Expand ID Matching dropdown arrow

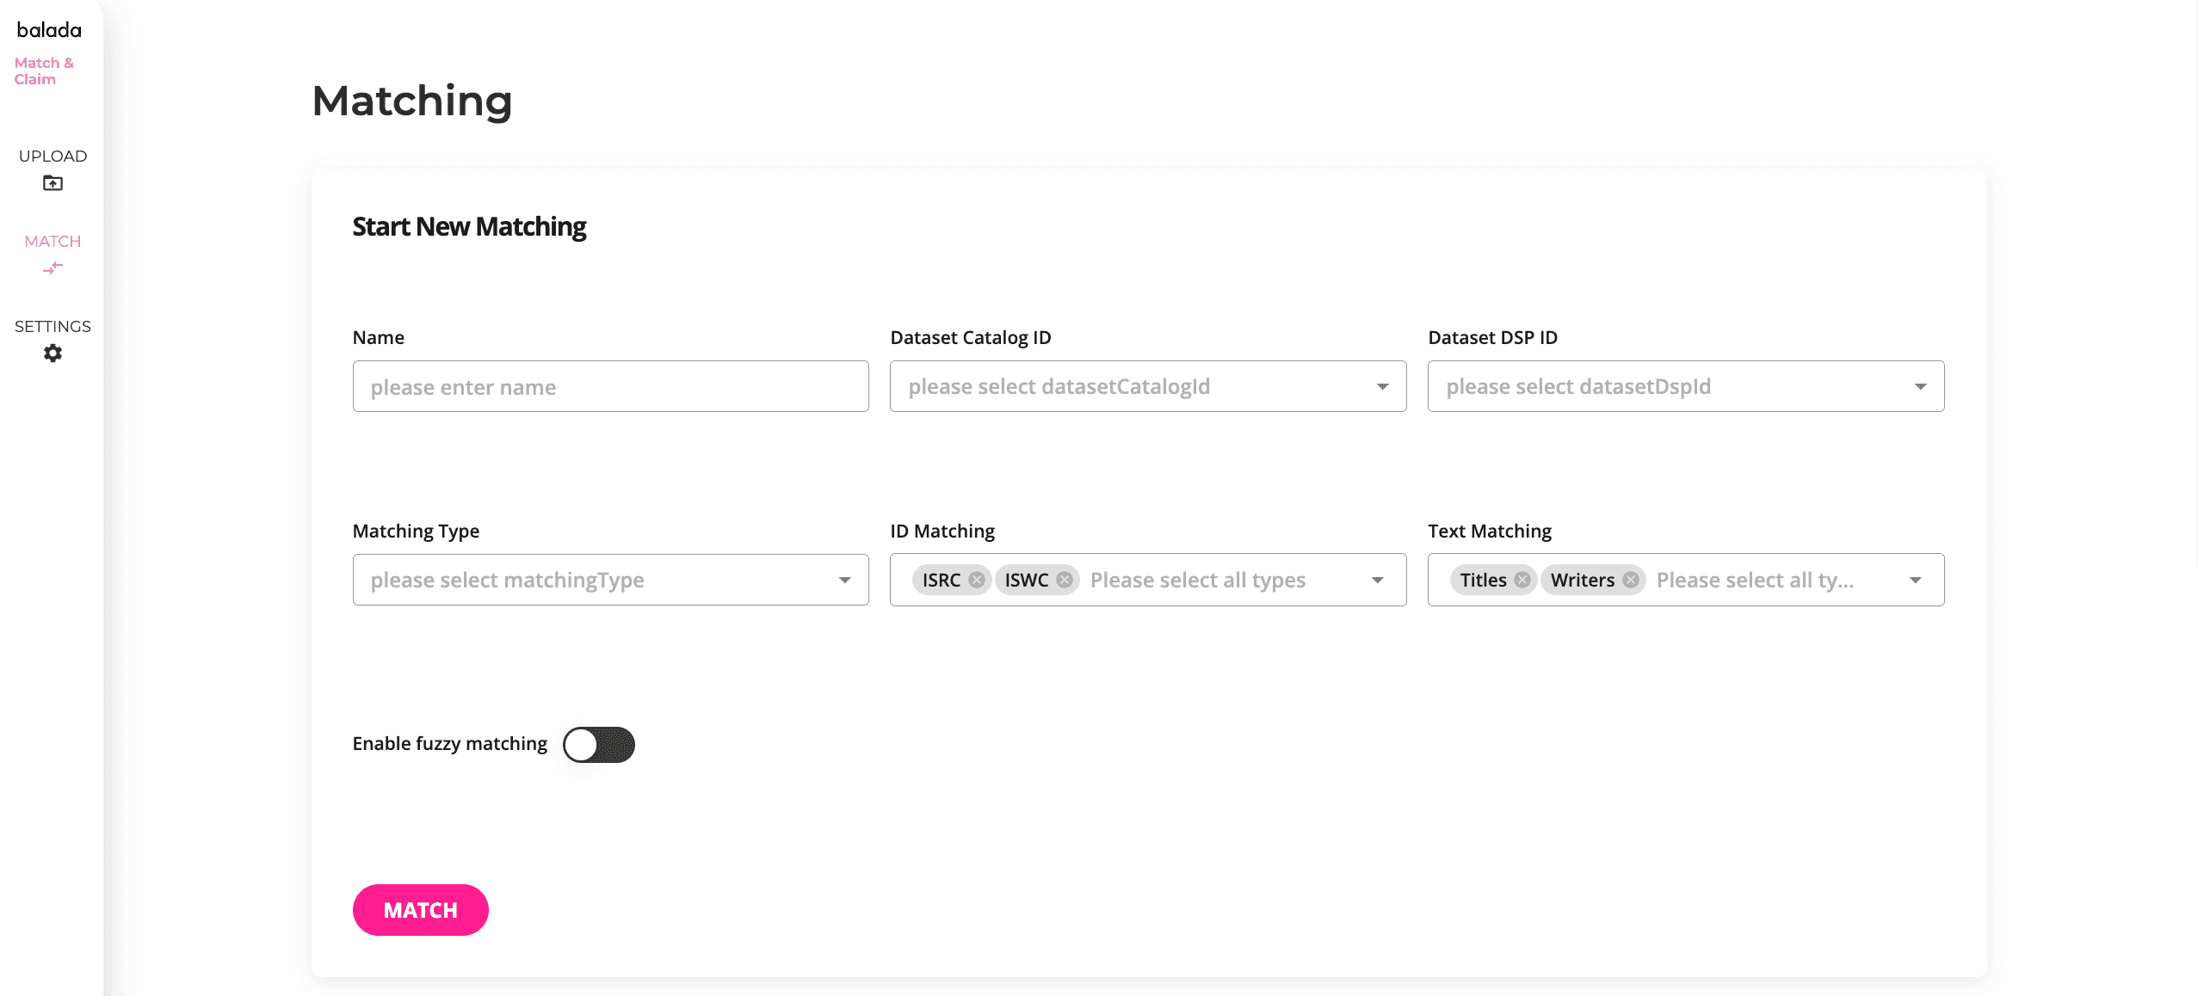(1378, 580)
